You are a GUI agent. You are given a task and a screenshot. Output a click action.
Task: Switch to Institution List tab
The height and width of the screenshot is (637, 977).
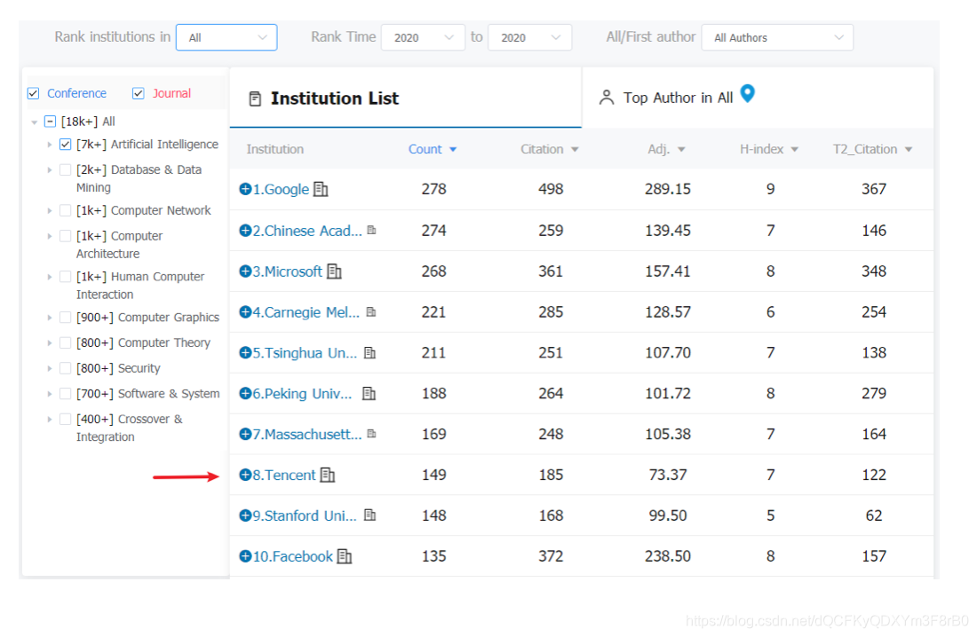point(406,98)
